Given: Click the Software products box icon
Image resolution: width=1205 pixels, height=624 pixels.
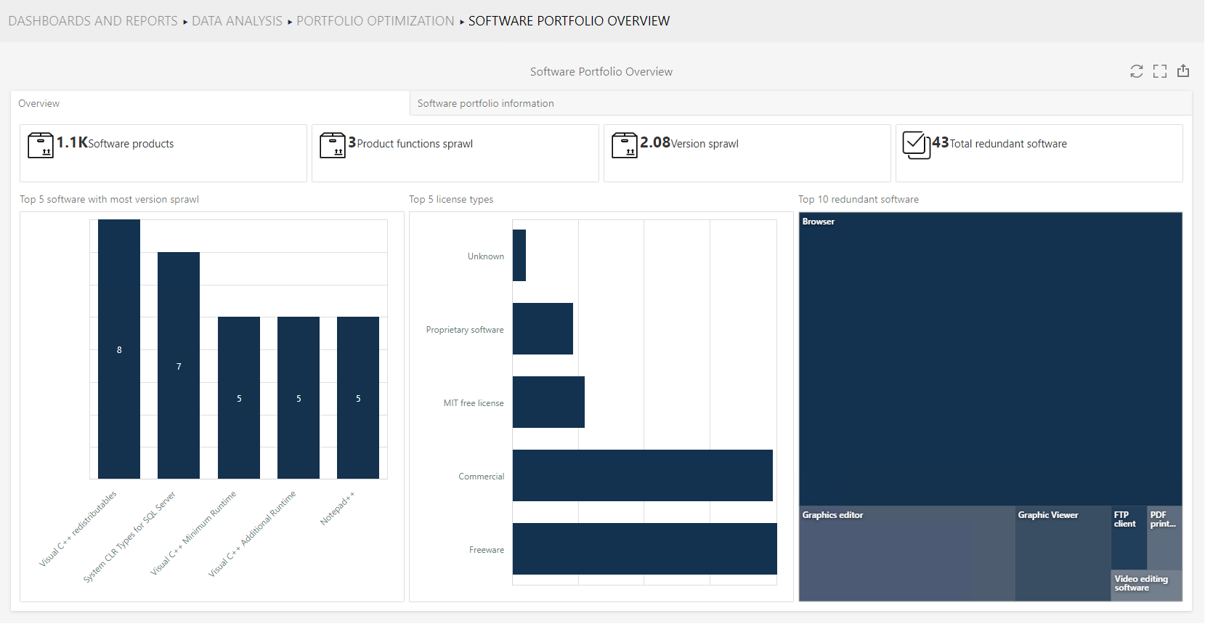Looking at the screenshot, I should tap(41, 145).
